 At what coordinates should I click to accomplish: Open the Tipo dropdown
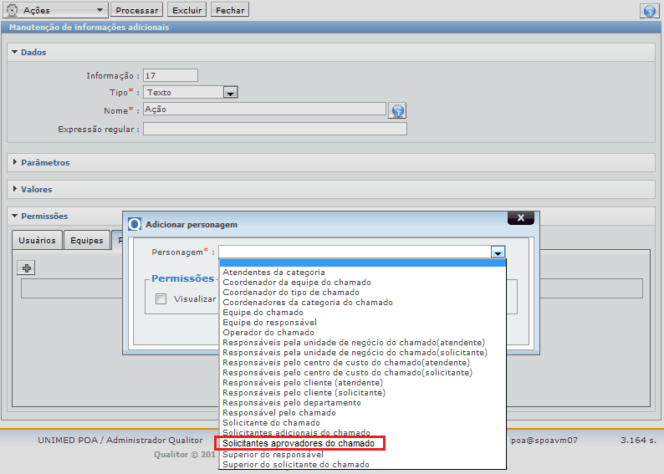(x=231, y=93)
